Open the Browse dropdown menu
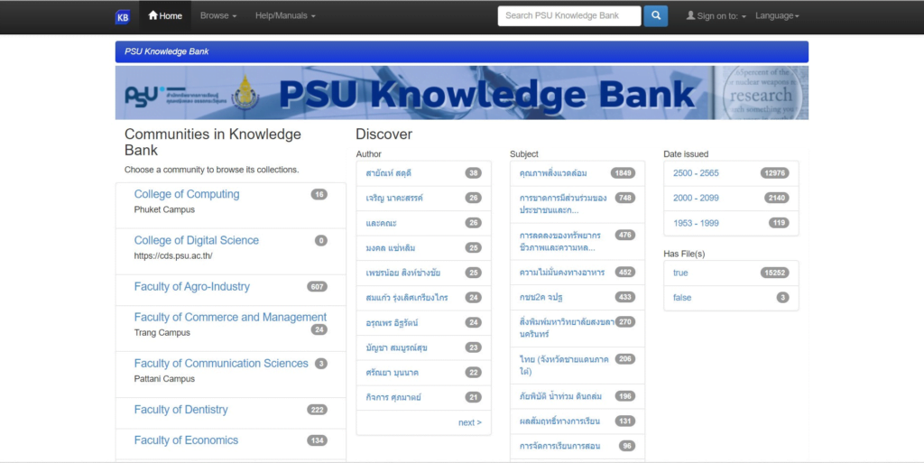 (x=218, y=16)
